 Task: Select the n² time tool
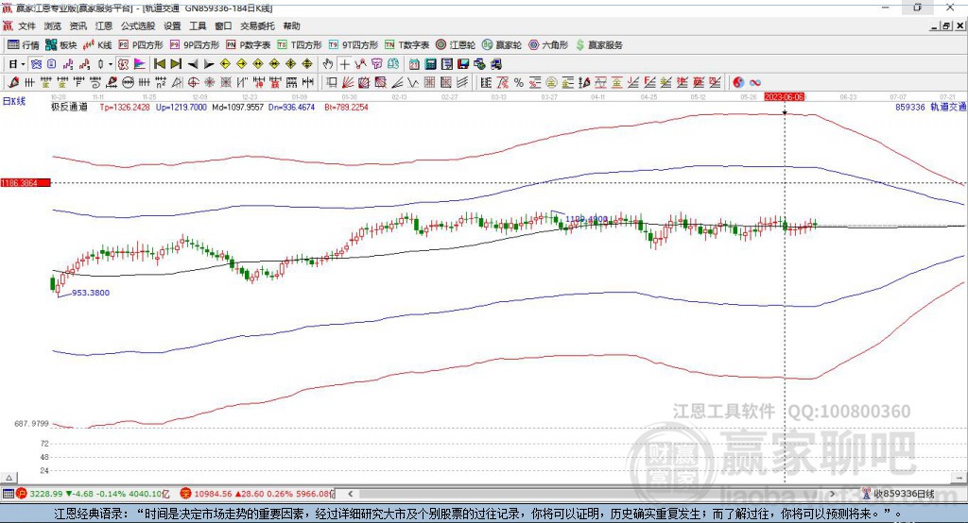click(x=161, y=83)
